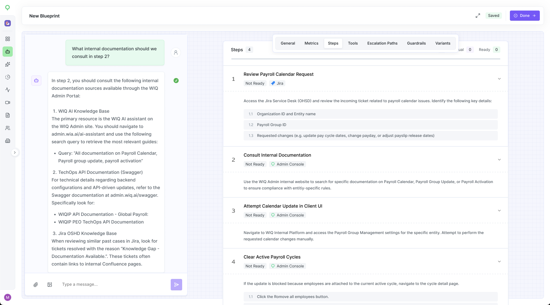Click the add image icon in chat input
This screenshot has width=550, height=305.
pos(50,285)
